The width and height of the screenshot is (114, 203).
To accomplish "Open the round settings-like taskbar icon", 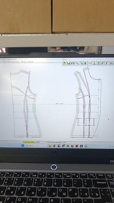I will [68, 146].
